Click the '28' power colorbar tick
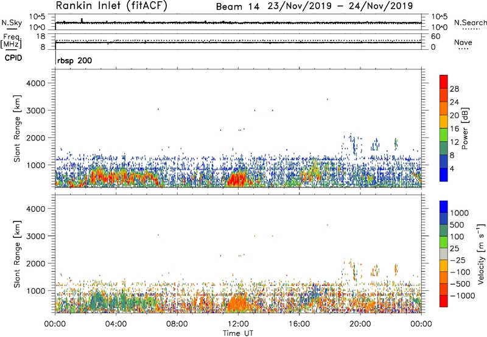Viewport: 487px width, 337px height. tap(454, 89)
